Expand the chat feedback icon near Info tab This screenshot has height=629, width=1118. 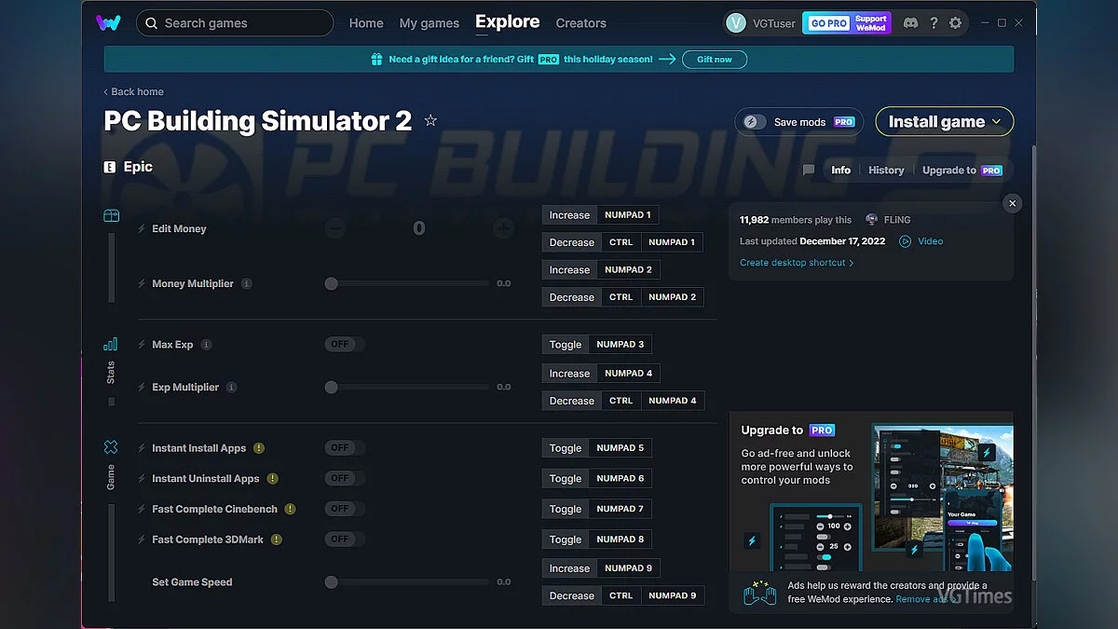[x=807, y=170]
